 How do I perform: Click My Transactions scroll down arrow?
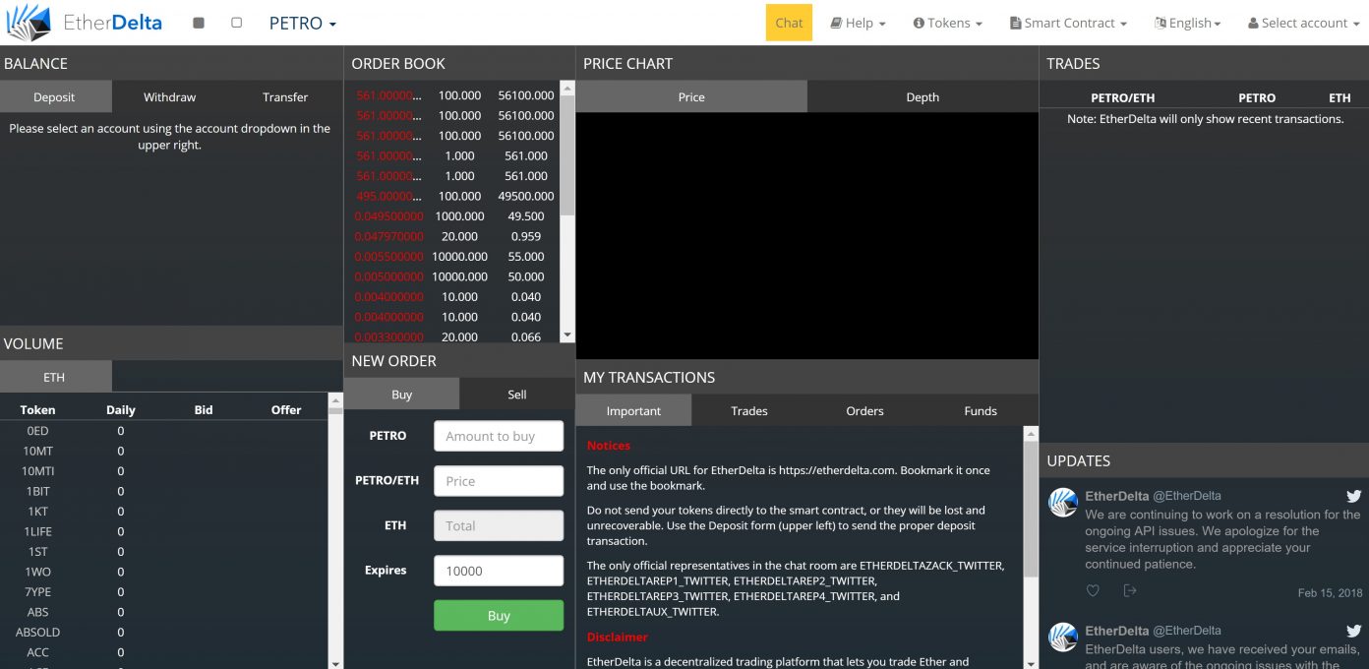1031,662
